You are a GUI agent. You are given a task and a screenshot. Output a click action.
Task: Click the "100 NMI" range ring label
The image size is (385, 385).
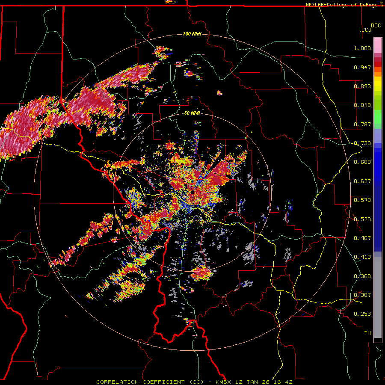point(192,34)
